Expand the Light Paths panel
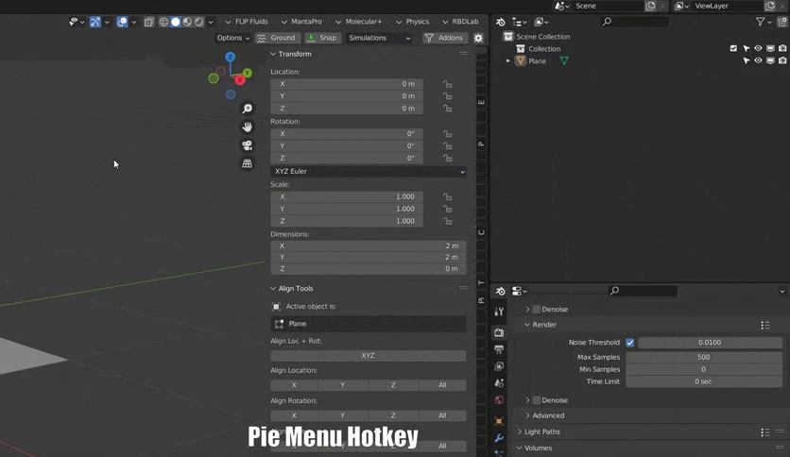Image resolution: width=790 pixels, height=457 pixels. [520, 432]
